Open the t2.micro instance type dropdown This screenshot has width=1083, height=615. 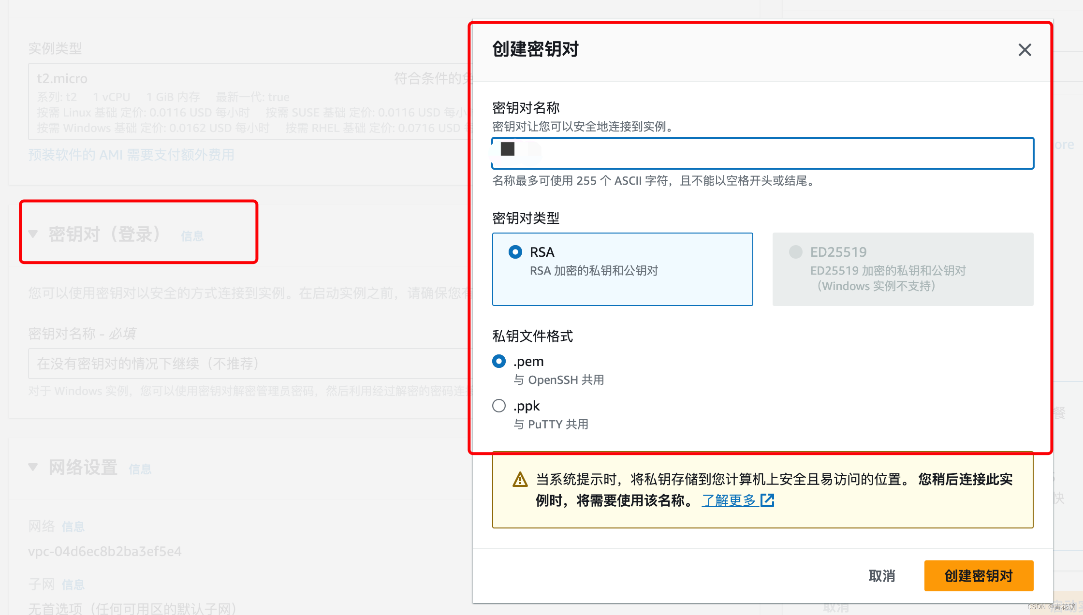pyautogui.click(x=250, y=102)
